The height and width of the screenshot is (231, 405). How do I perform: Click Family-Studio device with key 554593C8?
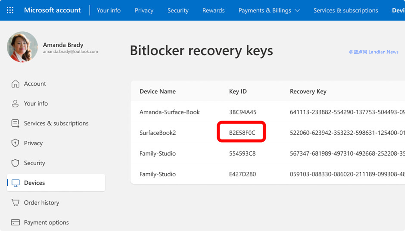point(158,153)
